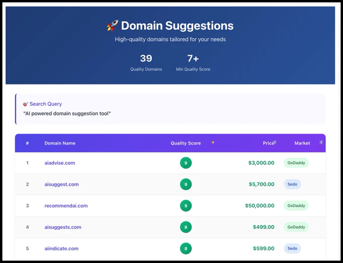Image resolution: width=343 pixels, height=263 pixels.
Task: Open the aiadvise.com link
Action: point(60,163)
